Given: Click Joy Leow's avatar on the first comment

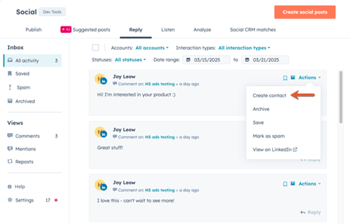Looking at the screenshot, I should coord(101,79).
